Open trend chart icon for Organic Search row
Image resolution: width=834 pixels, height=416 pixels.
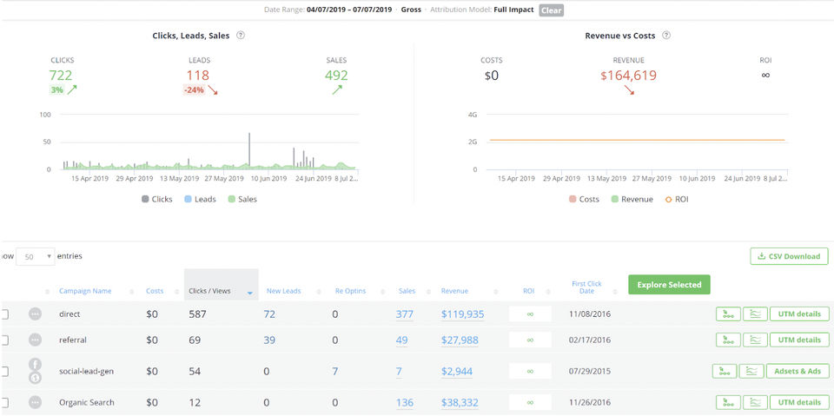755,402
